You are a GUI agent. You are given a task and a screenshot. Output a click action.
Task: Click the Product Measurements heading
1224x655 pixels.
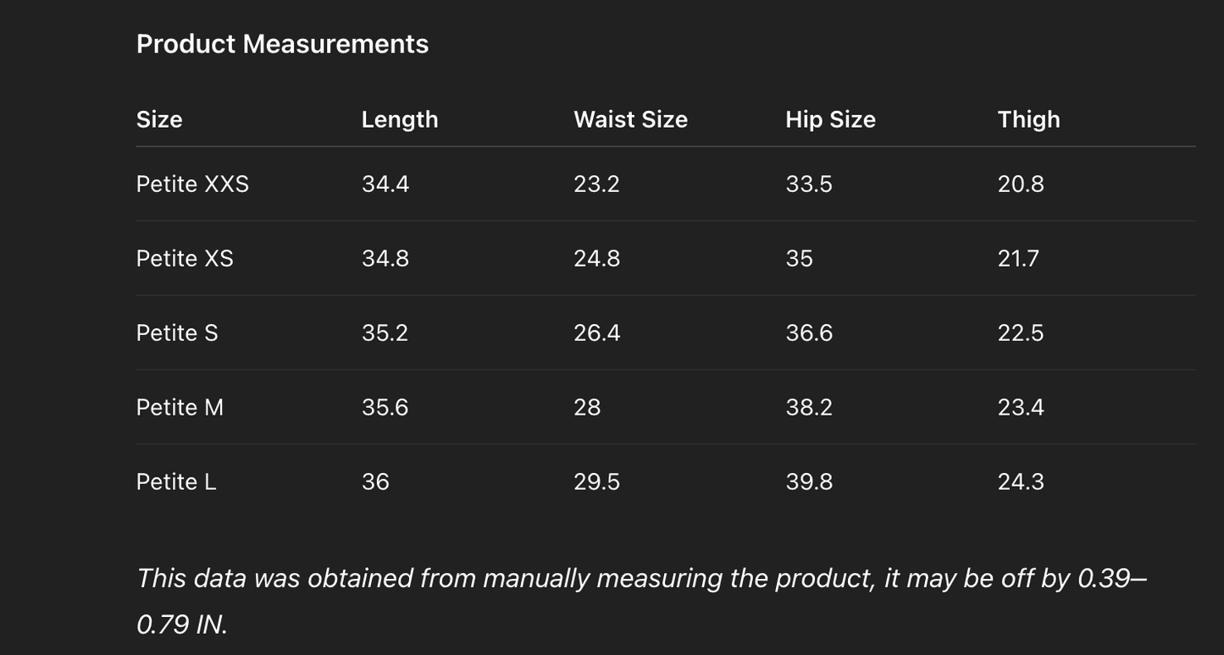282,44
